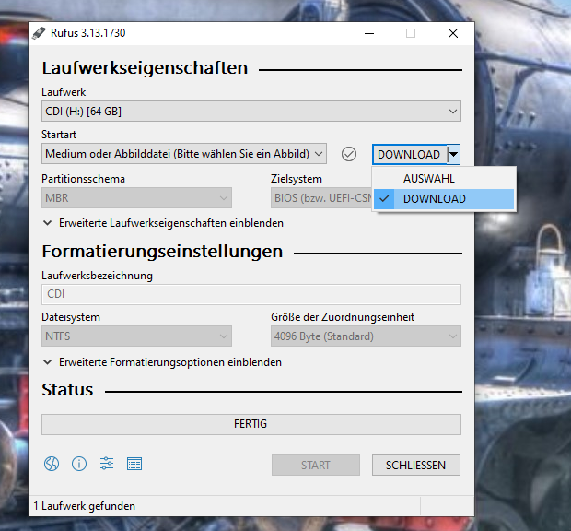This screenshot has height=531, width=571.
Task: Click the Rufus 3.13.1730 title text
Action: tap(87, 33)
